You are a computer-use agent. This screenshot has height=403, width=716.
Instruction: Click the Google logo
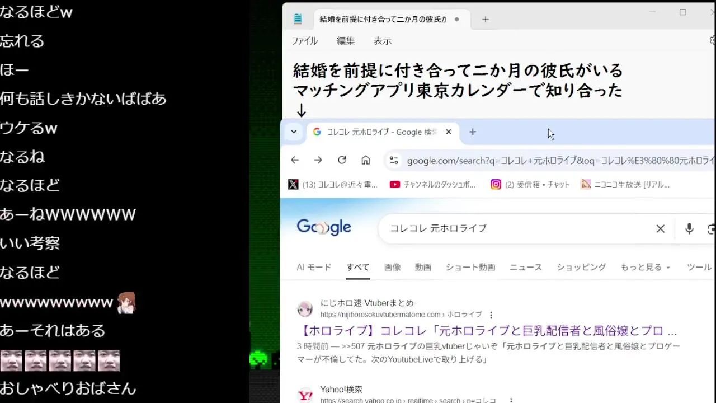pyautogui.click(x=324, y=227)
